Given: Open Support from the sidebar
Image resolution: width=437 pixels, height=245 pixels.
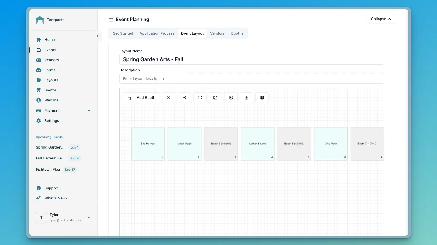Looking at the screenshot, I should coord(51,188).
